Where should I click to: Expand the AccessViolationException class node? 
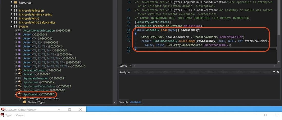pos(16,30)
